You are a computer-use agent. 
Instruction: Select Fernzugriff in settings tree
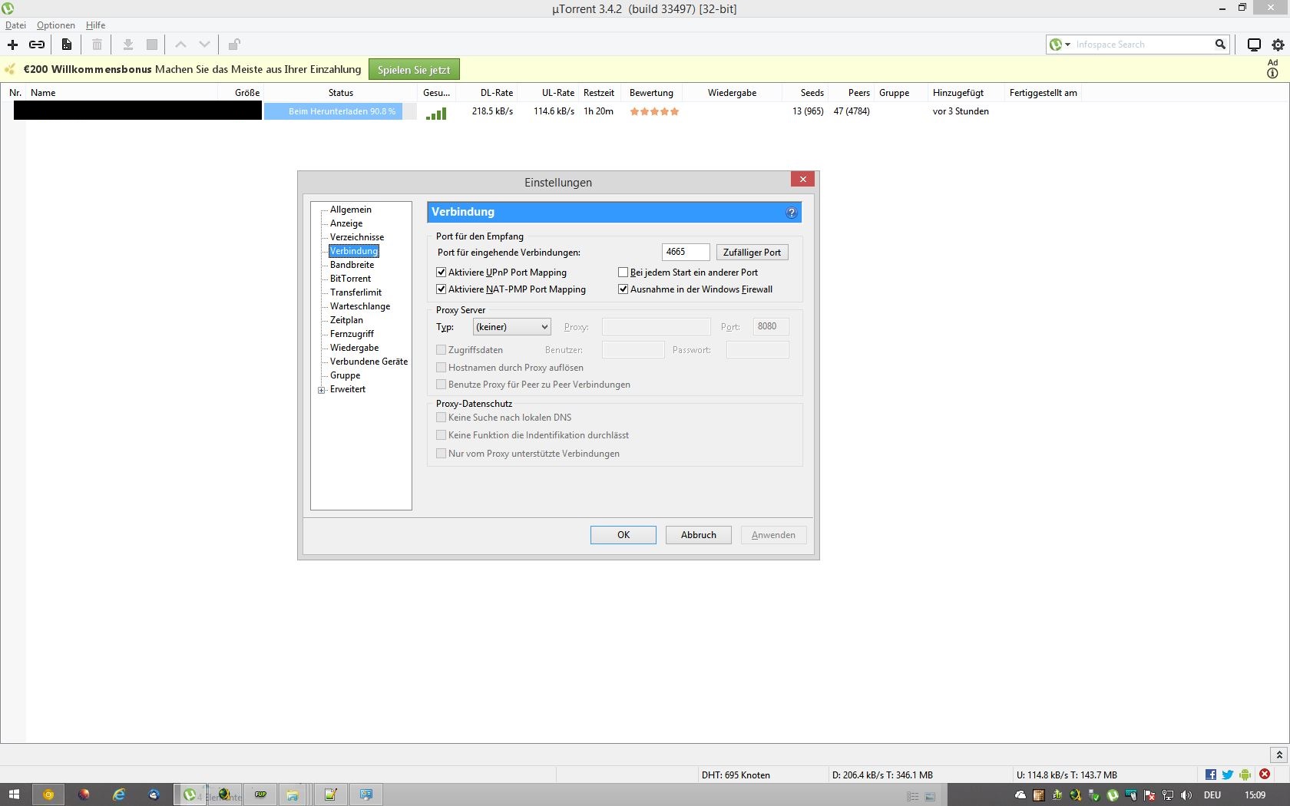pos(352,334)
